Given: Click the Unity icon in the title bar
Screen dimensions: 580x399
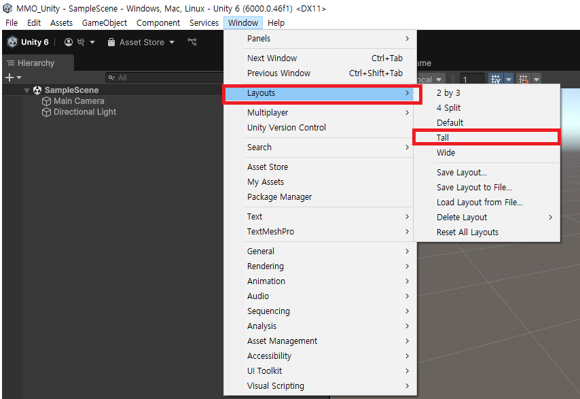Looking at the screenshot, I should click(7, 8).
